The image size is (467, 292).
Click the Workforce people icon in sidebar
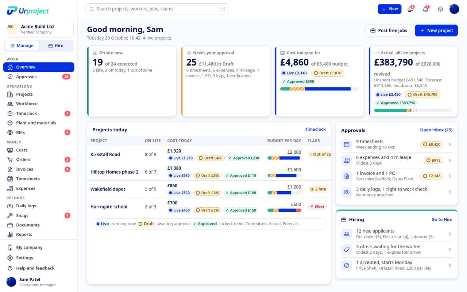[10, 104]
